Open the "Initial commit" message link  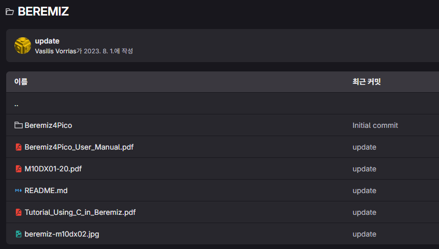[375, 125]
